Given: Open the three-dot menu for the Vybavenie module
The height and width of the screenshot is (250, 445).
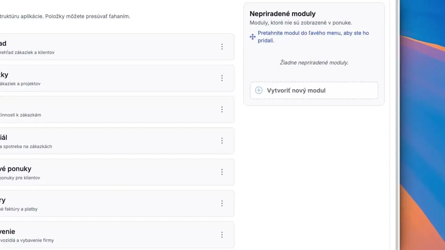Looking at the screenshot, I should pyautogui.click(x=222, y=235).
